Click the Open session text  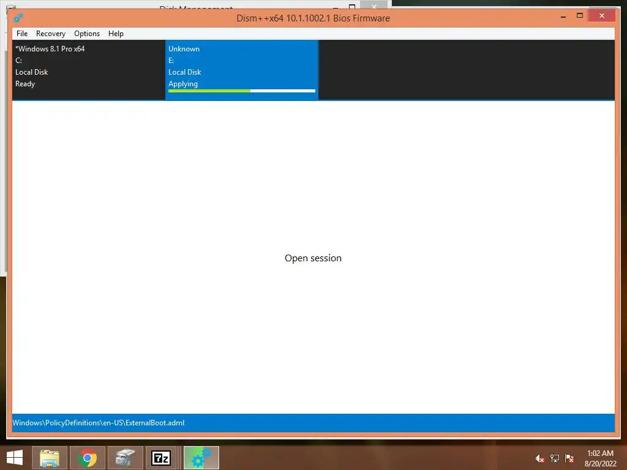[x=313, y=258]
